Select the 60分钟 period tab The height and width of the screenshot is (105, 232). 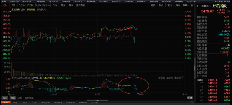[x=46, y=5]
